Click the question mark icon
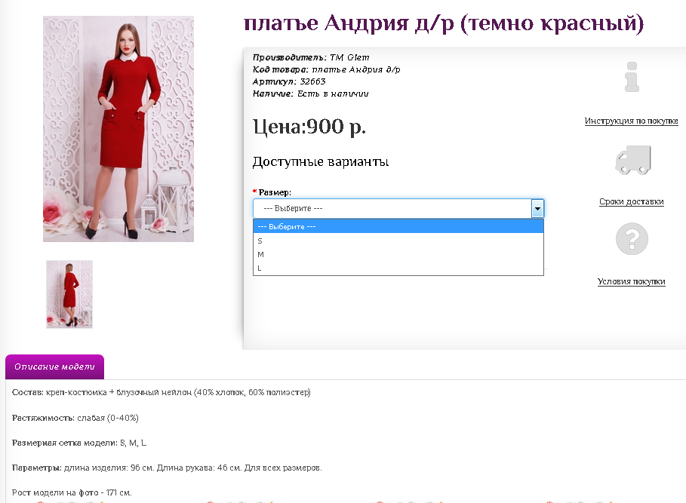 pyautogui.click(x=632, y=239)
